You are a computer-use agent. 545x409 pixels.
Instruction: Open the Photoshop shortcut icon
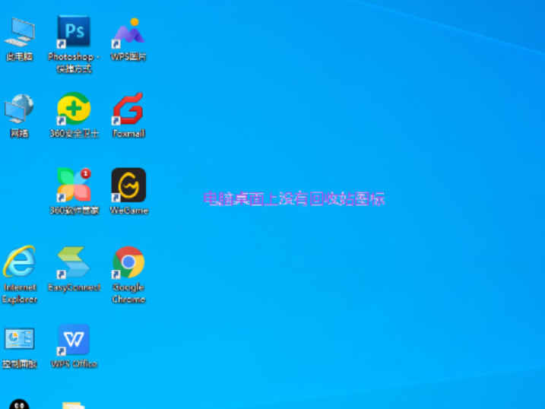74,31
